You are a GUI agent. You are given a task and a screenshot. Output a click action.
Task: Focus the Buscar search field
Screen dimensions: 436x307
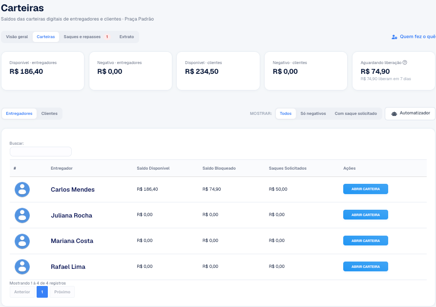pyautogui.click(x=41, y=152)
